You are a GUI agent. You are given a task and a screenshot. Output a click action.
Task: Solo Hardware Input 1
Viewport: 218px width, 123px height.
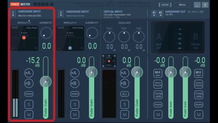(29, 104)
